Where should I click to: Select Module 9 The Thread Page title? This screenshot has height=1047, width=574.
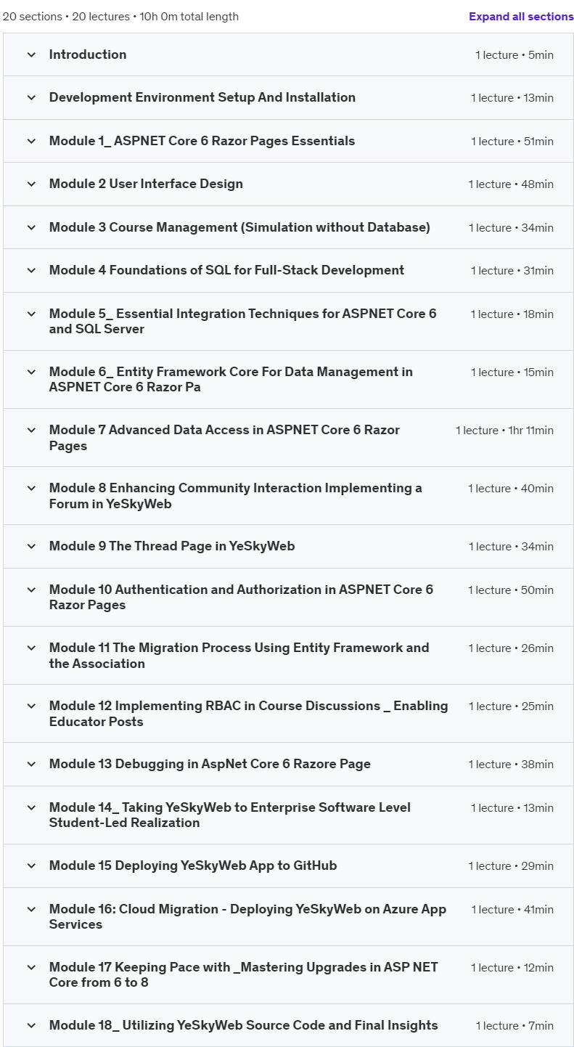172,546
